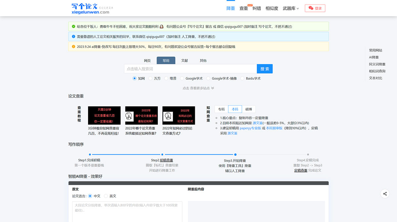Click the red 登录 login button
The height and width of the screenshot is (222, 397).
click(315, 8)
